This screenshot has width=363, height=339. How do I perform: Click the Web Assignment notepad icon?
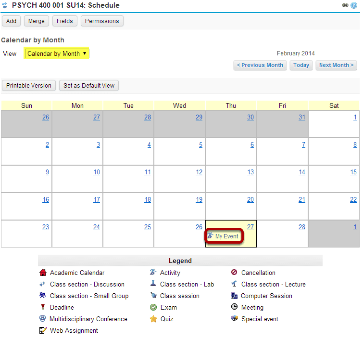[x=43, y=330]
